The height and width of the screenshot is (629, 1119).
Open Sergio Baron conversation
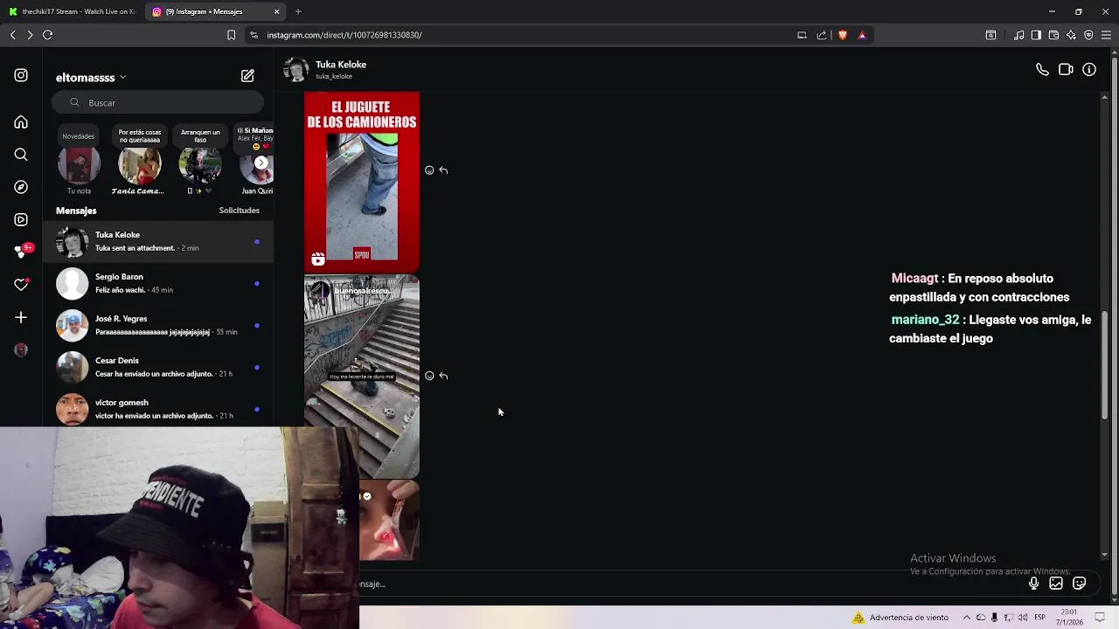[158, 283]
